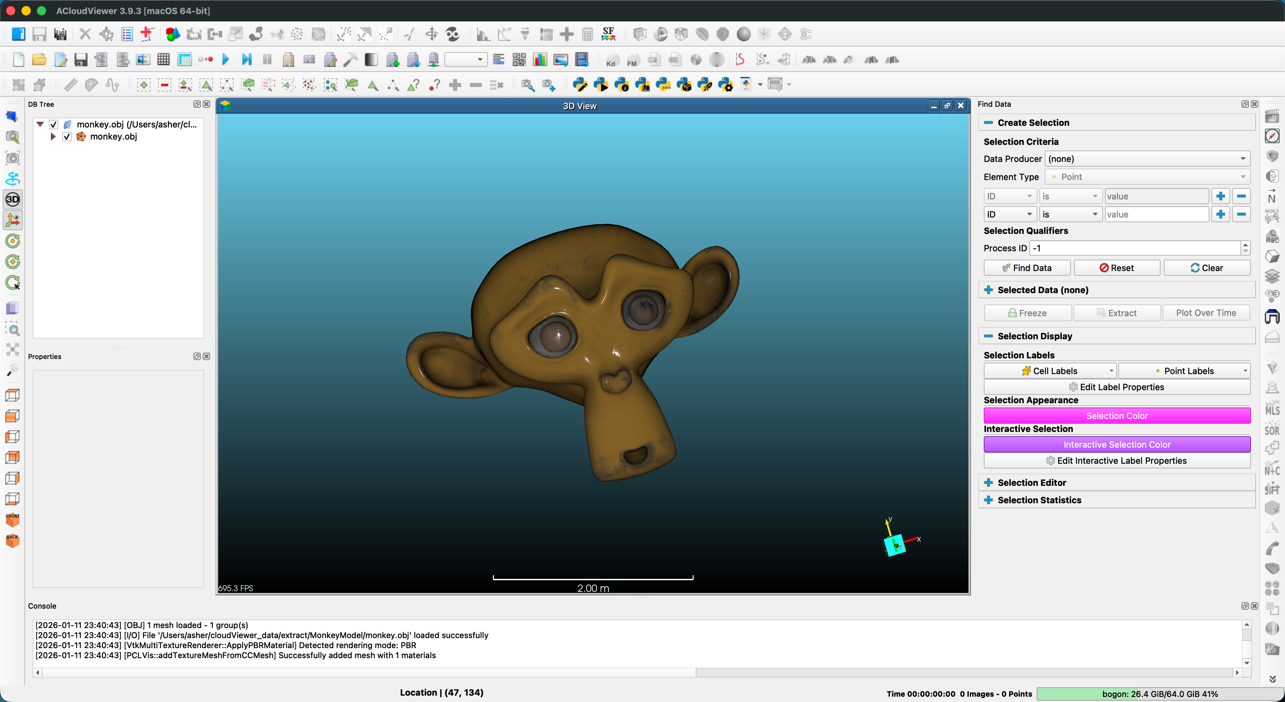Click the QR code toolbar icon
This screenshot has width=1285, height=702.
[x=519, y=60]
